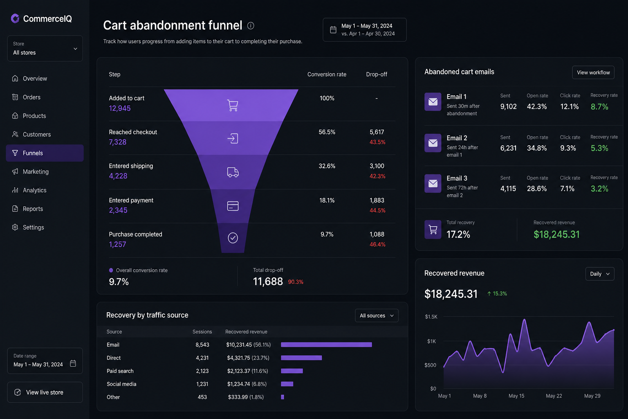Click the Total recovery cart icon

(x=433, y=230)
